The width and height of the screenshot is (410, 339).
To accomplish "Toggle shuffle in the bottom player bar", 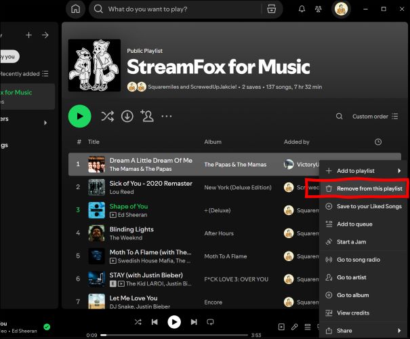I will pos(138,322).
